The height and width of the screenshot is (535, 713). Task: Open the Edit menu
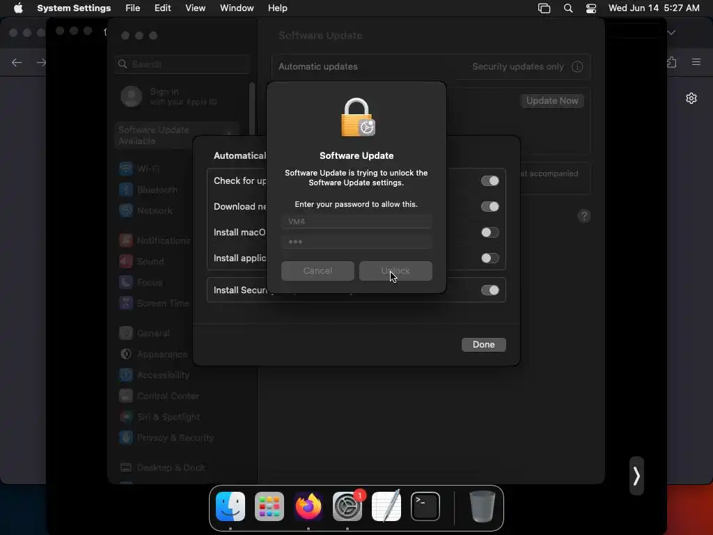click(x=162, y=8)
